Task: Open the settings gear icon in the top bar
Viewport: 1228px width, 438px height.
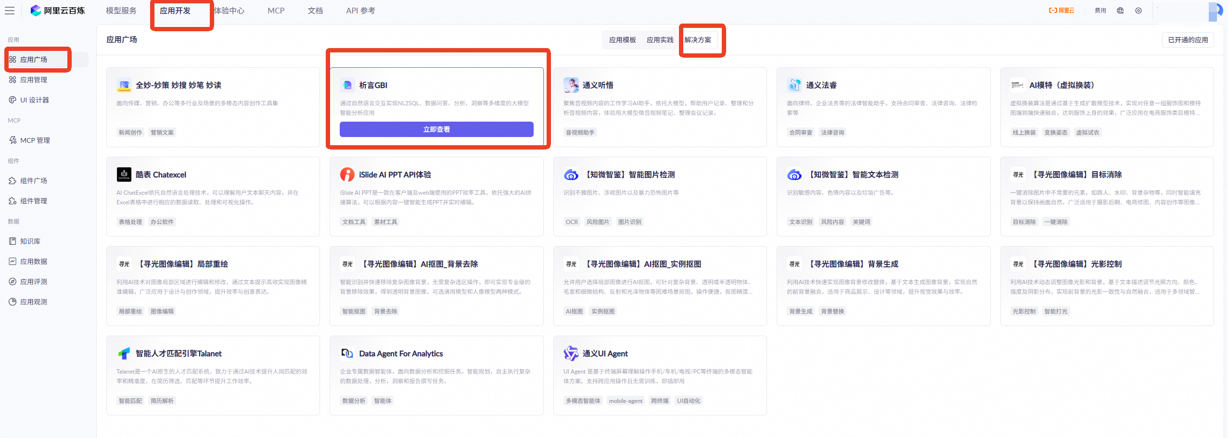Action: (1138, 11)
